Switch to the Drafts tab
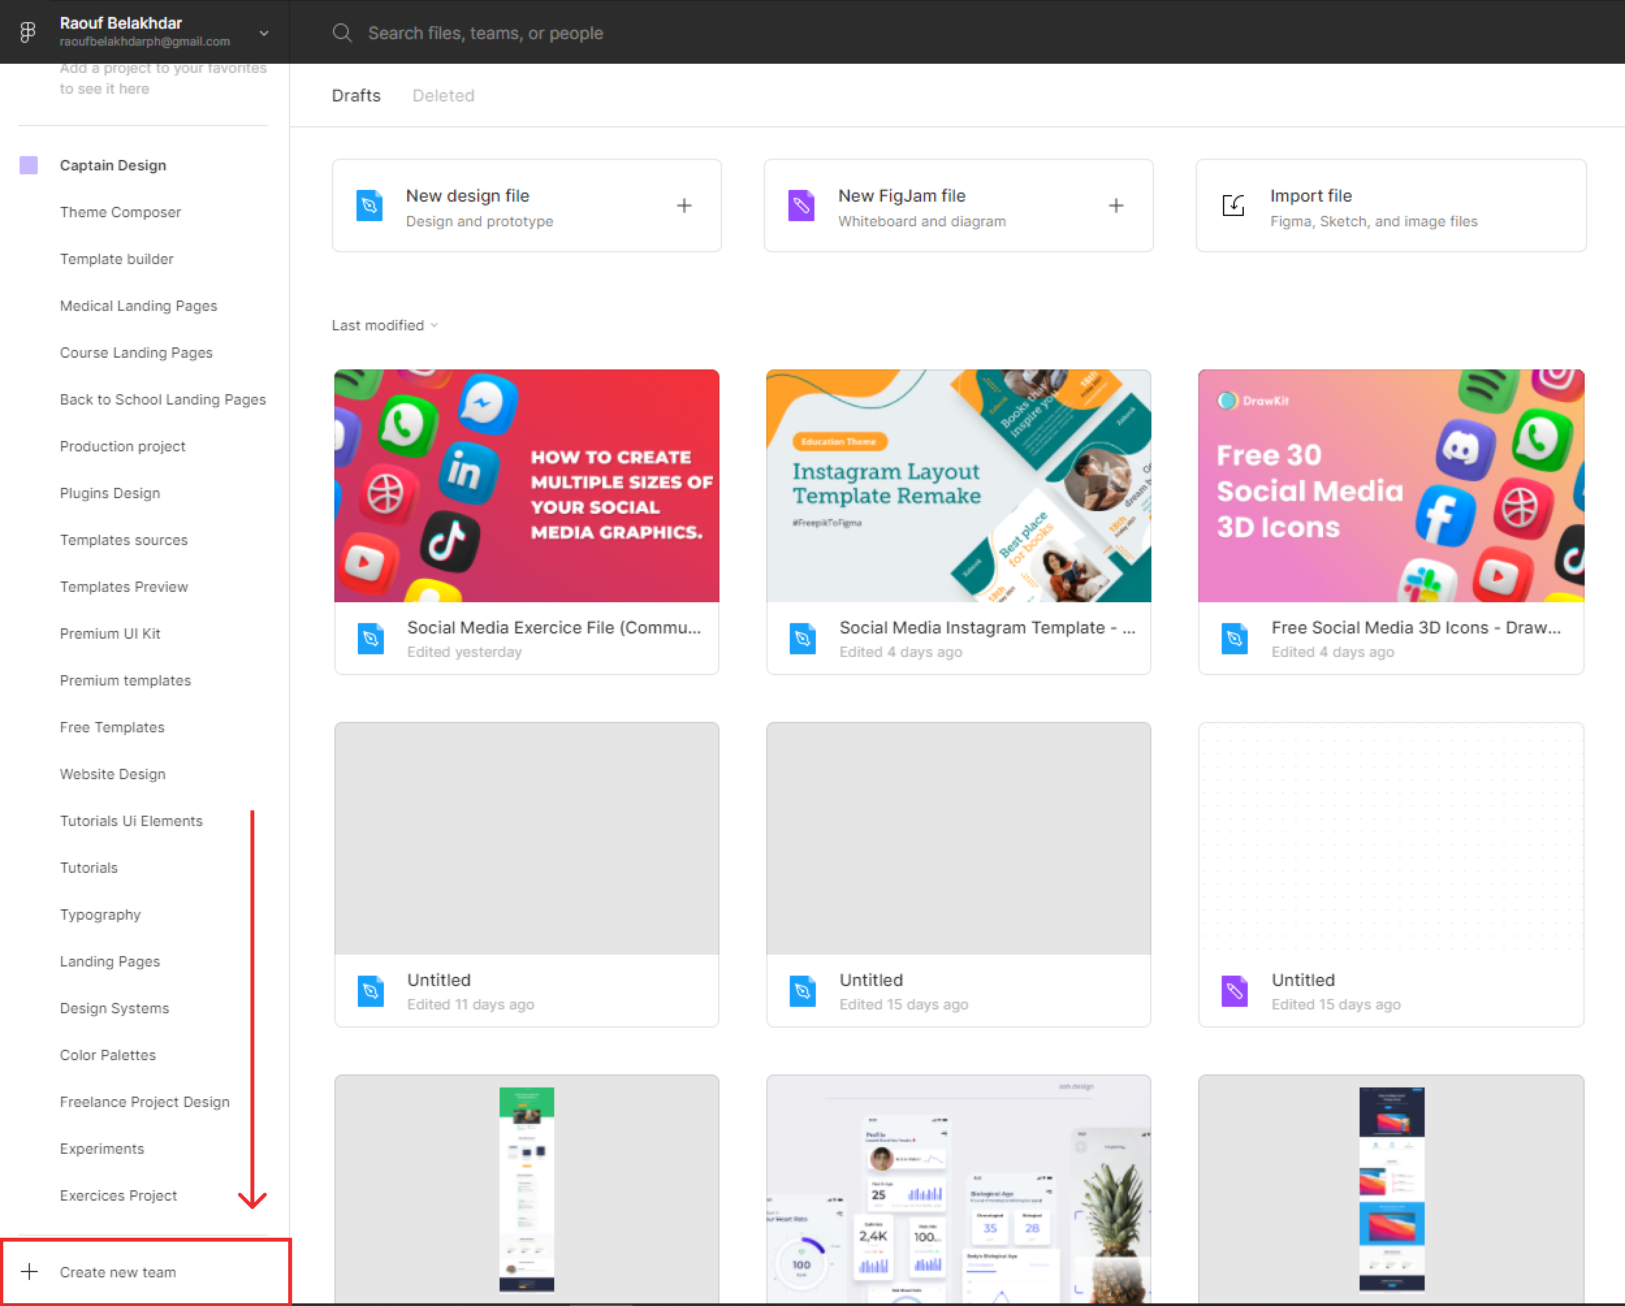 click(x=356, y=96)
